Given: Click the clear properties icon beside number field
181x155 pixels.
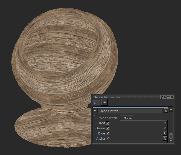Looking at the screenshot, I should tap(104, 102).
